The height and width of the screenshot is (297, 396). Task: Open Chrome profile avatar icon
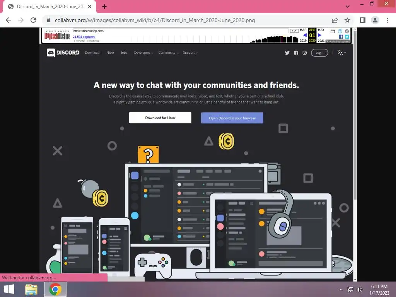(x=375, y=20)
